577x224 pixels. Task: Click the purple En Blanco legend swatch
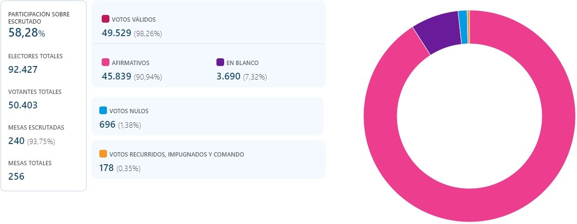click(x=221, y=63)
